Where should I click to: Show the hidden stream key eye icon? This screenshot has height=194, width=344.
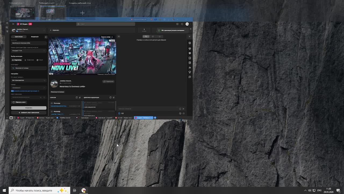41,97
